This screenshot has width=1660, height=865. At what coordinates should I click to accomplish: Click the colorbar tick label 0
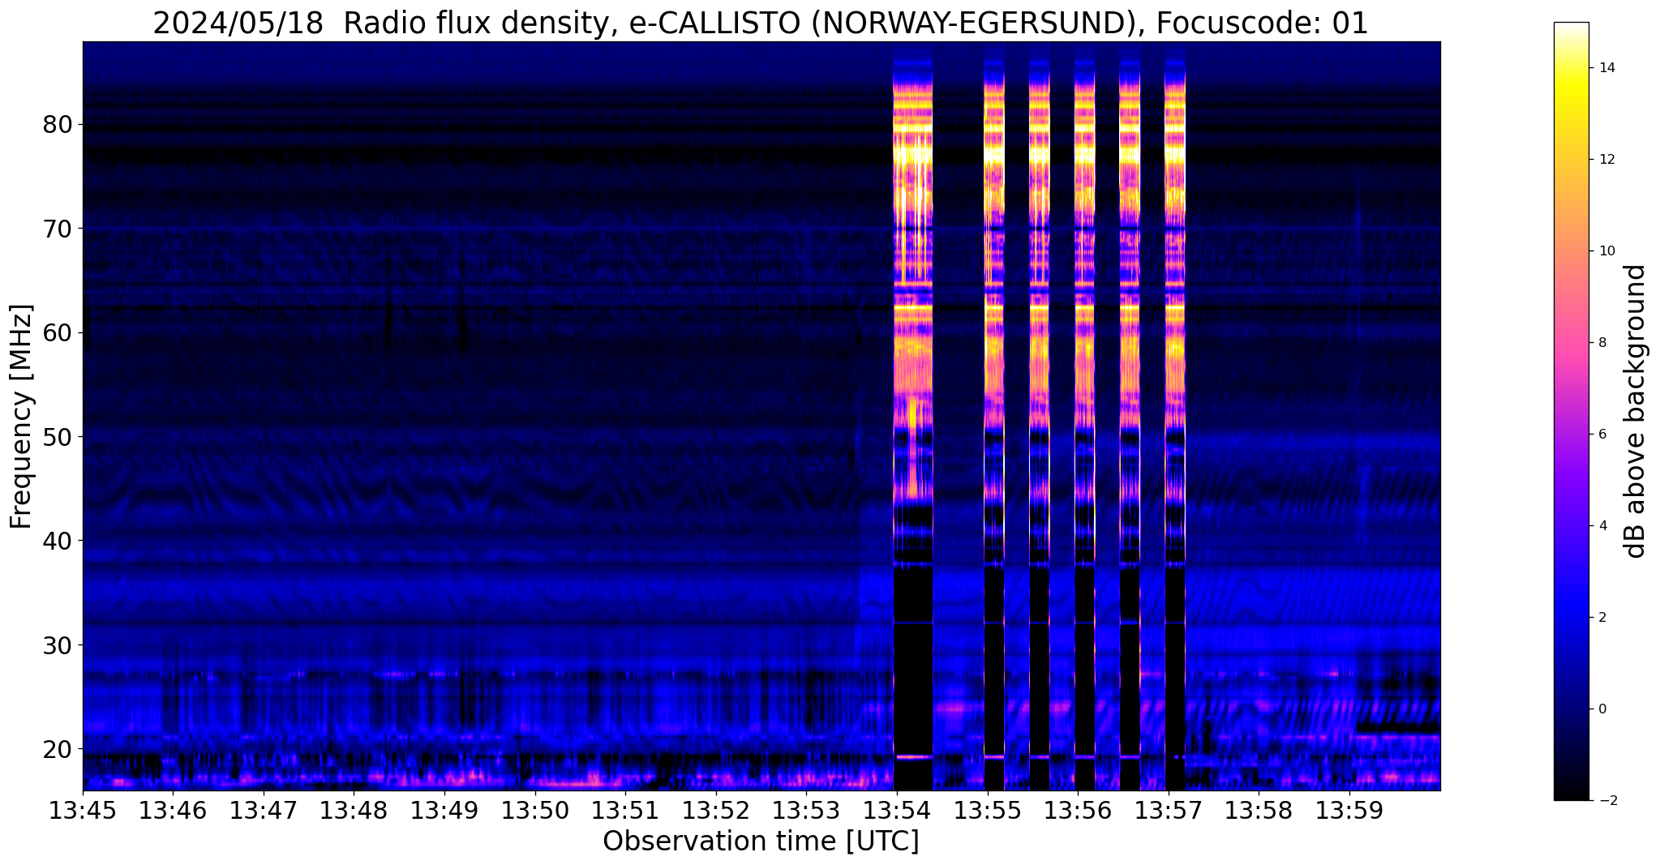1602,709
